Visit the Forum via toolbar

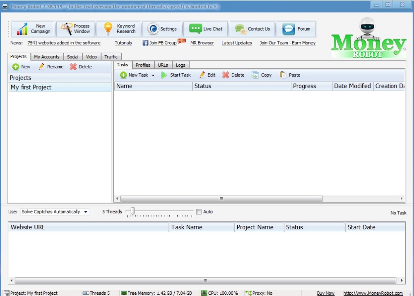pos(296,29)
